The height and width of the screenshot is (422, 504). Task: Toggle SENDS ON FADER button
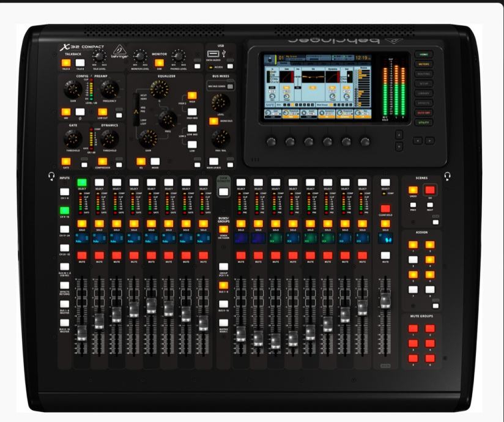223,229
